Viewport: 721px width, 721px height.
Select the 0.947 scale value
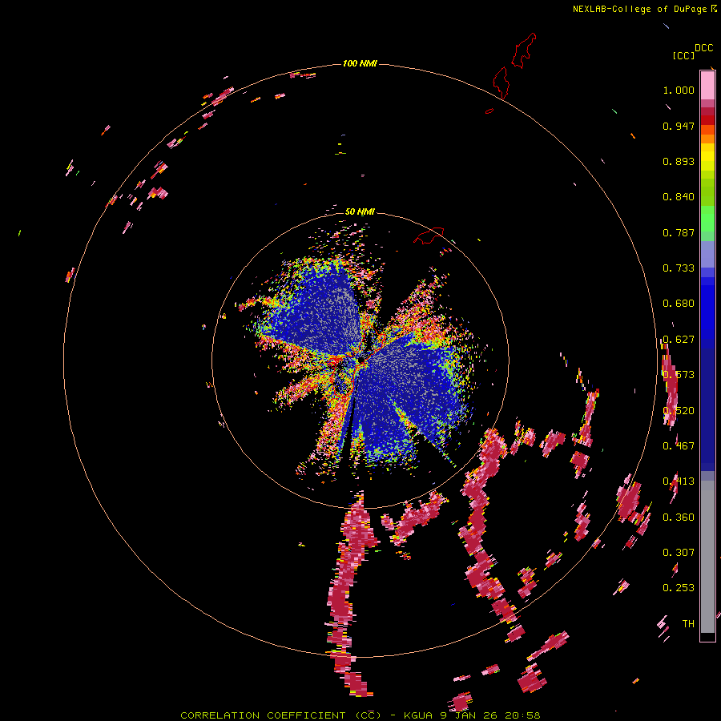[679, 126]
